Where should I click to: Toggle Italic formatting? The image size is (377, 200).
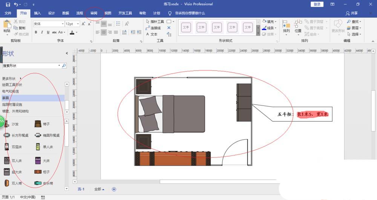(x=42, y=32)
